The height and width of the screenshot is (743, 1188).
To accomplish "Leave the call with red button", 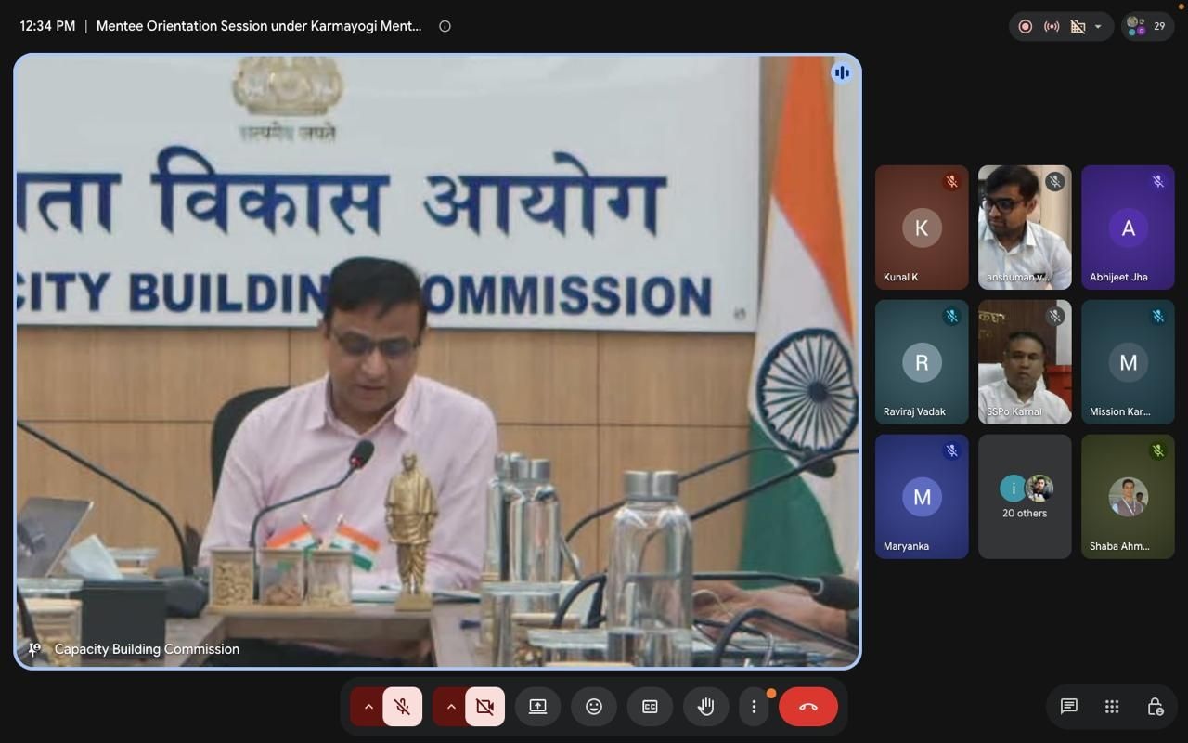I will [808, 707].
